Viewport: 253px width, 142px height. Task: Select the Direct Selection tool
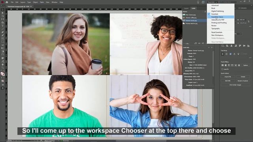(3, 13)
